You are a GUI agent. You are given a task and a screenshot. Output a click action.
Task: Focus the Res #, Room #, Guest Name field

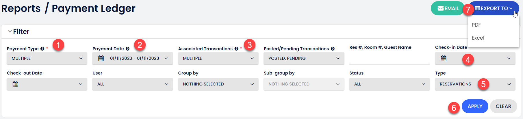pyautogui.click(x=389, y=59)
